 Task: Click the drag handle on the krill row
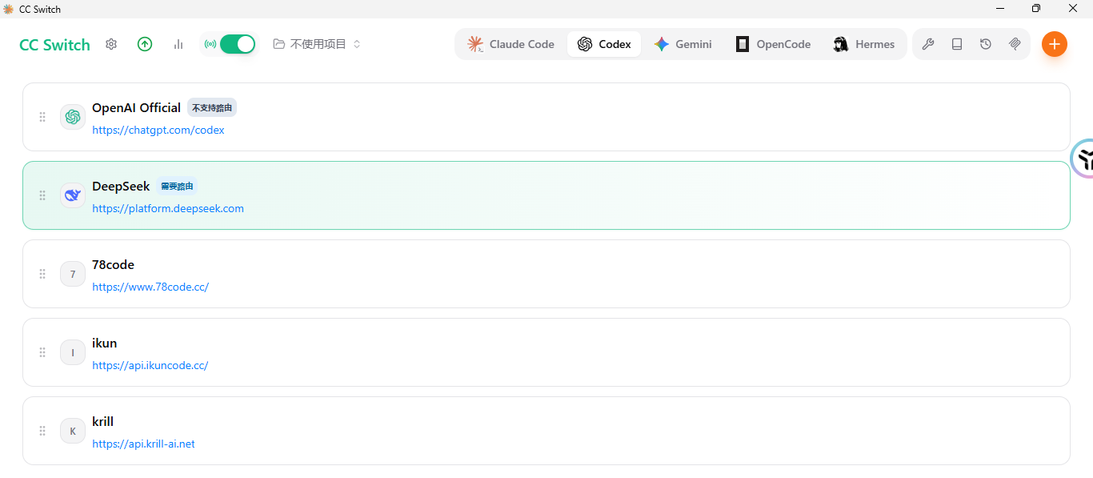(x=42, y=431)
